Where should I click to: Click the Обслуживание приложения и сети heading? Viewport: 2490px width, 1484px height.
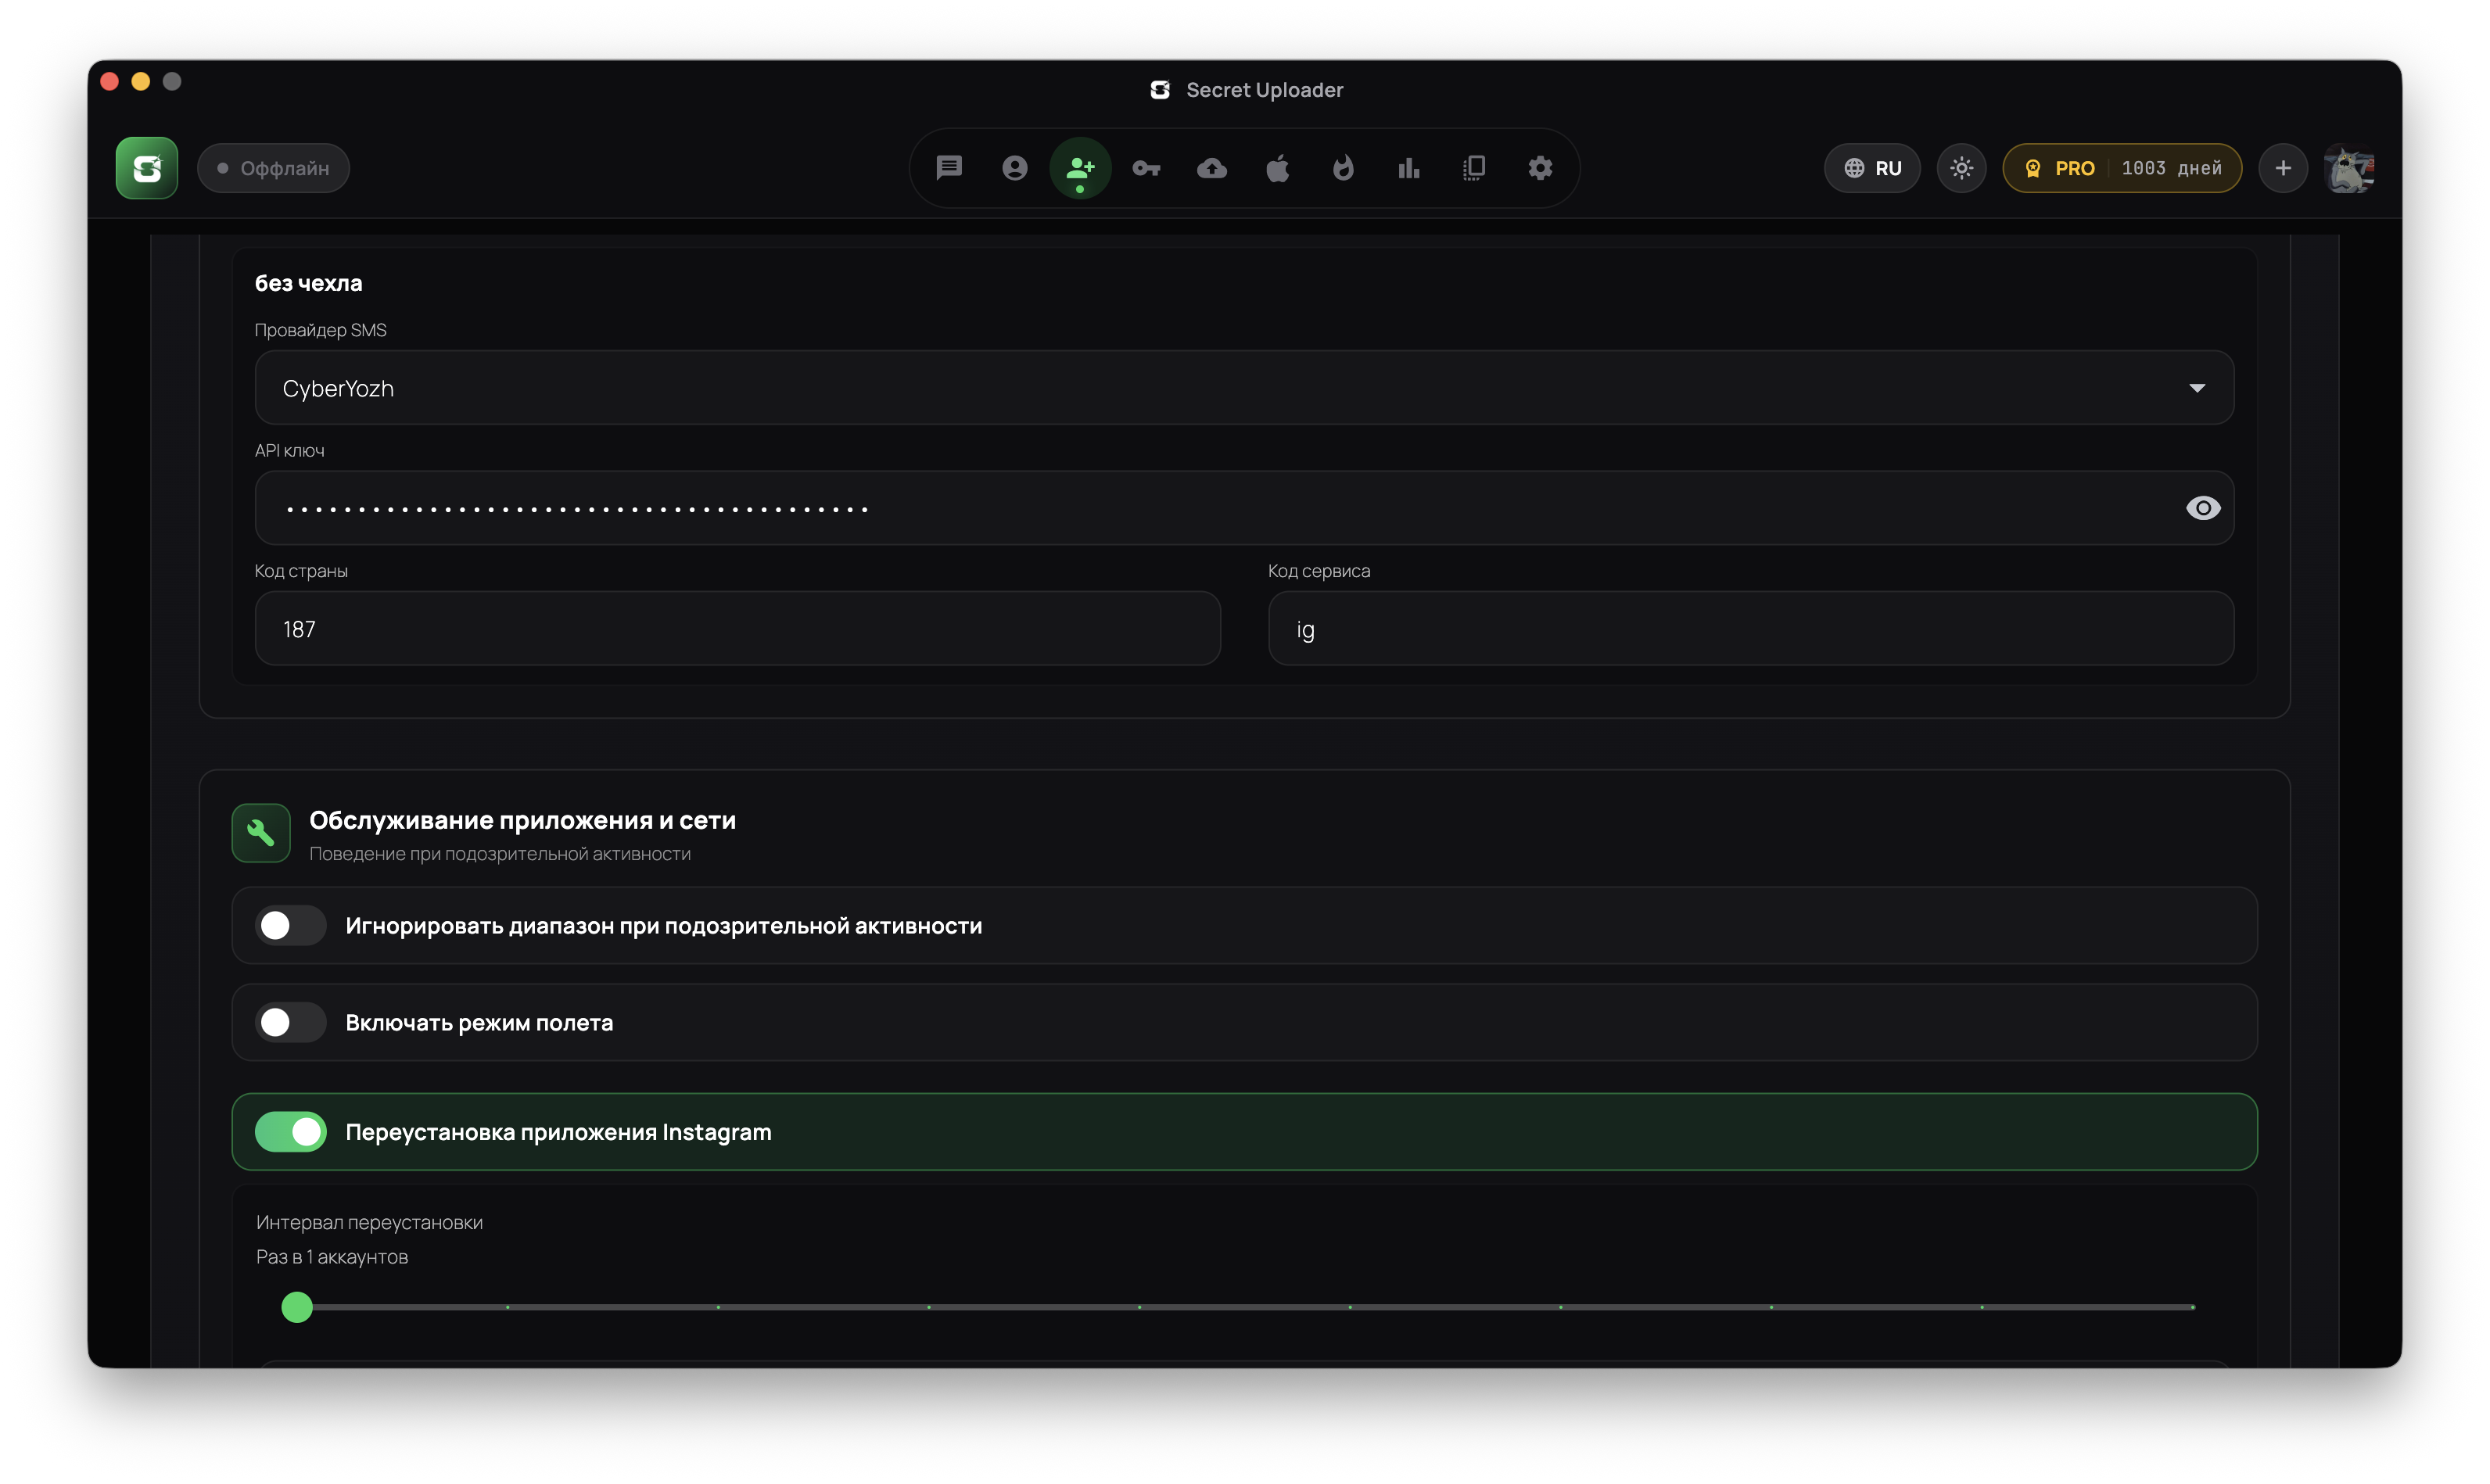point(522,821)
